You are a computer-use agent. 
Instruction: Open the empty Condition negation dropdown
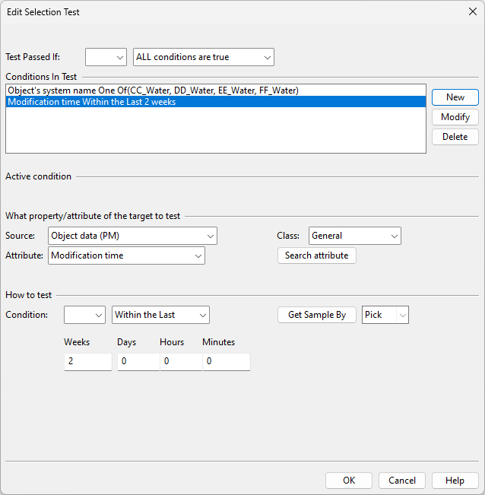click(84, 315)
